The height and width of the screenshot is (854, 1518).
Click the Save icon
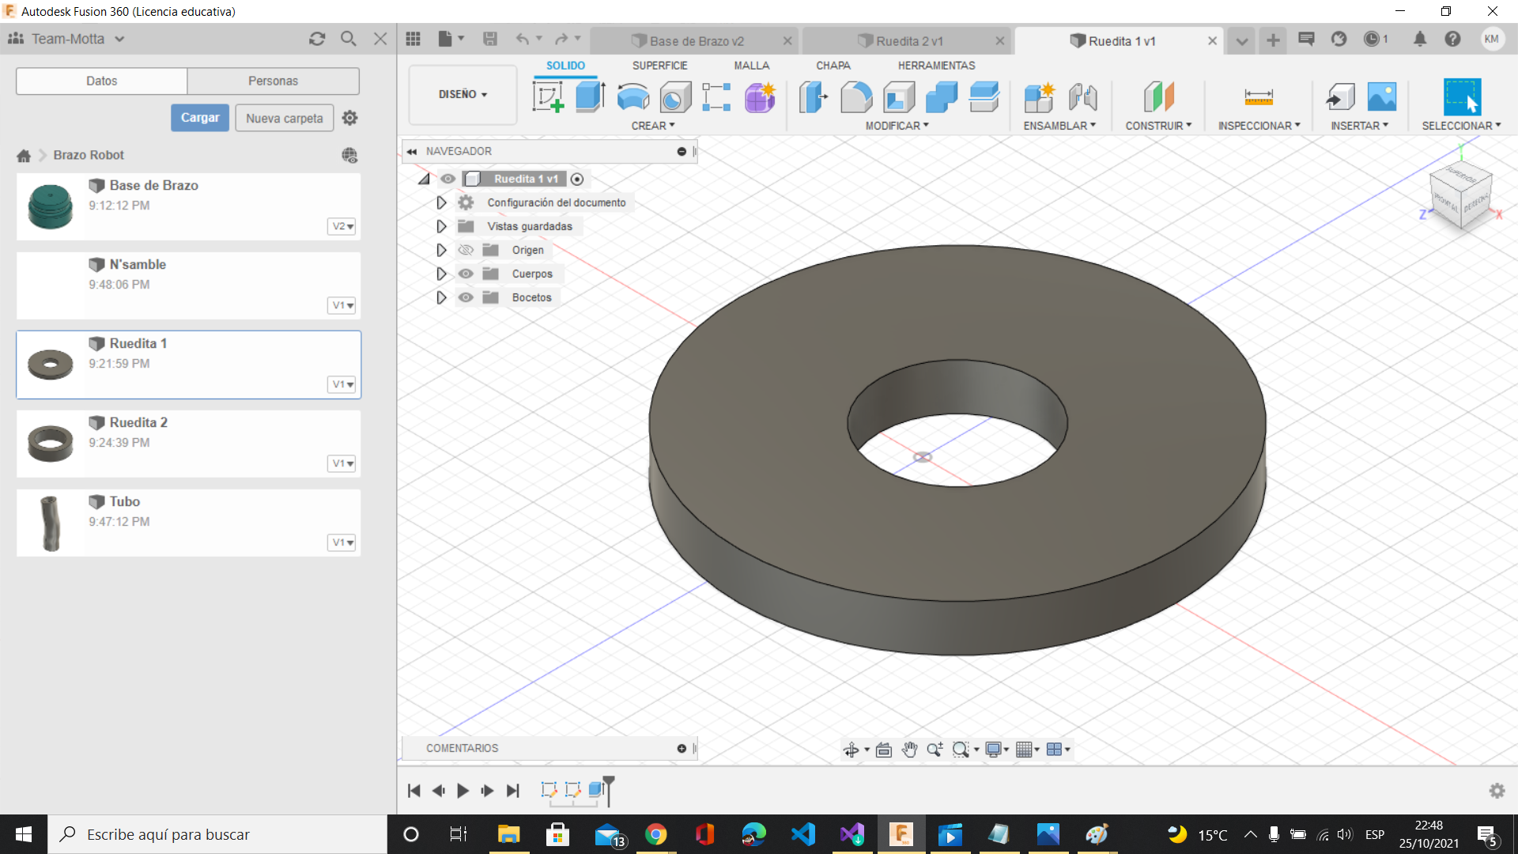coord(490,39)
